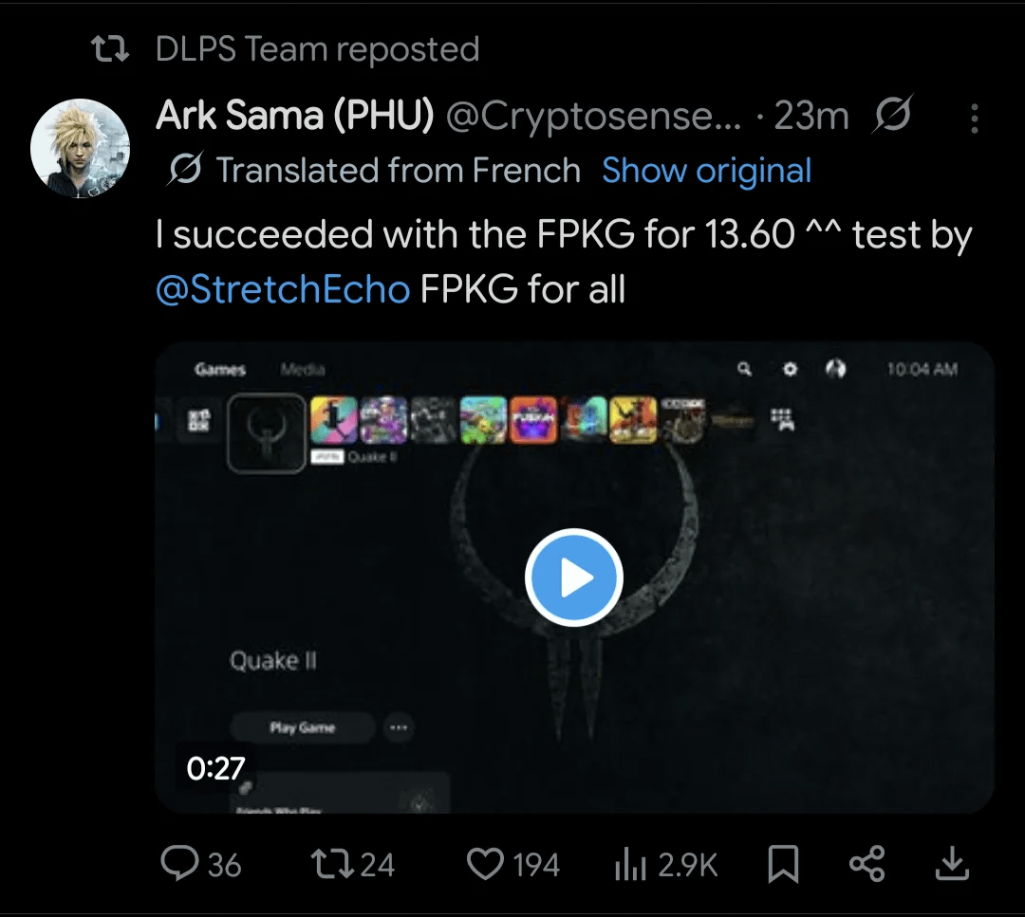Open Ark Sama's profile avatar
The height and width of the screenshot is (917, 1025).
81,148
